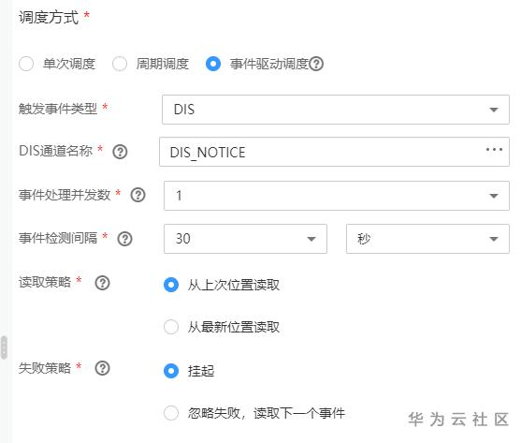521x443 pixels.
Task: Open 触发事件类型 DIS dropdown
Action: coord(336,110)
